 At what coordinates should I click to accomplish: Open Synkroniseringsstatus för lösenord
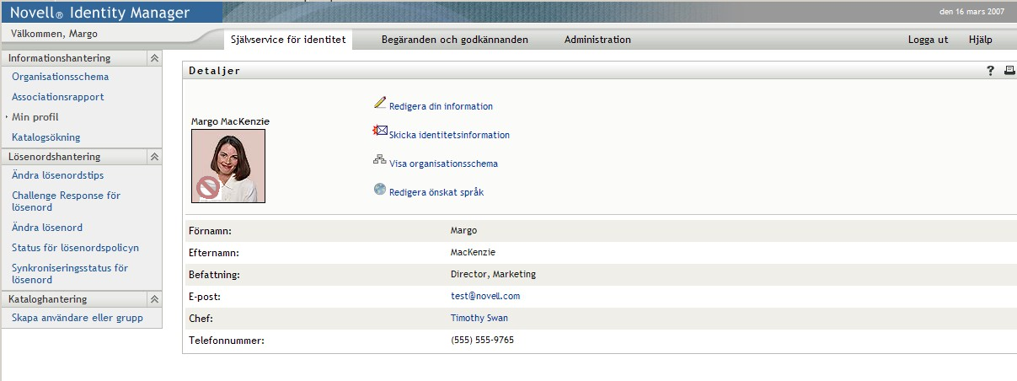pos(70,274)
